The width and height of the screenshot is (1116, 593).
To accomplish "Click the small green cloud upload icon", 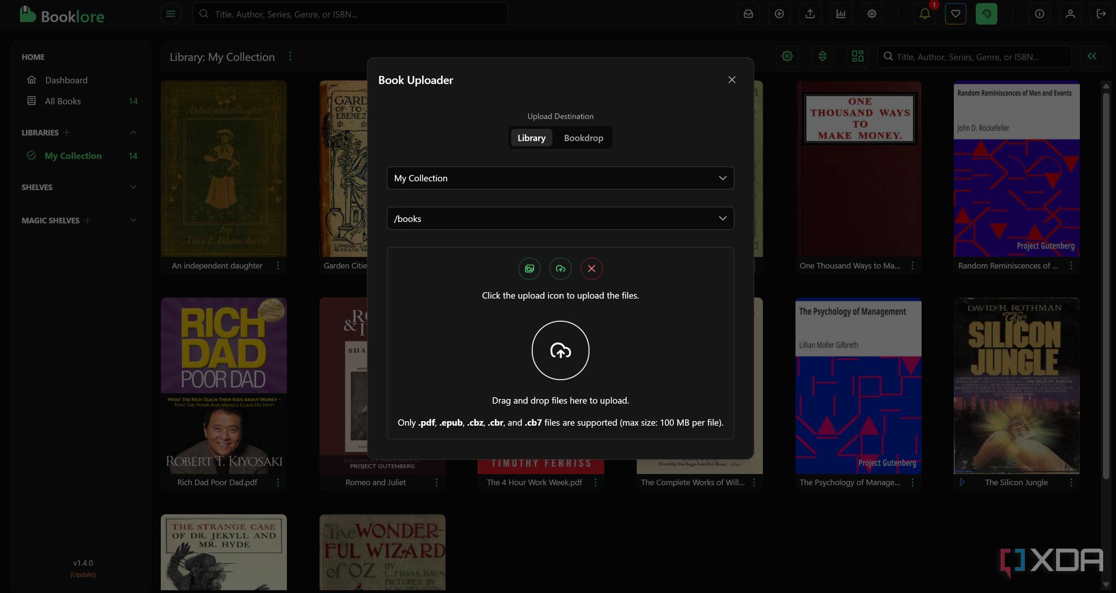I will click(x=560, y=268).
